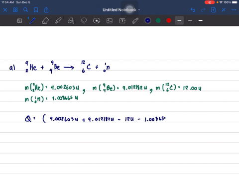Select the thin stroke thickness
Viewport: 239px width, 179px height.
point(190,20)
